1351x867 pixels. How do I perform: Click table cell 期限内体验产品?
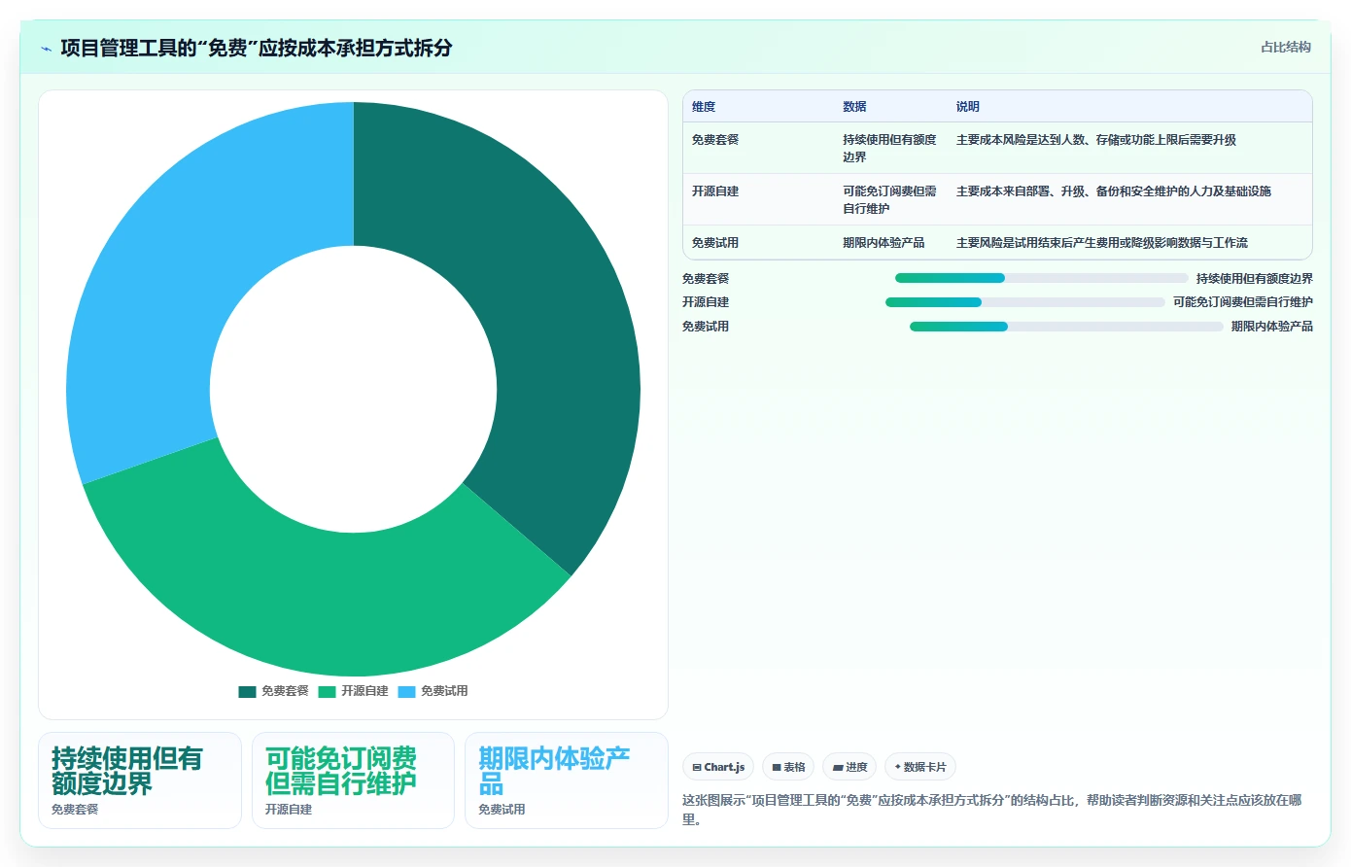pyautogui.click(x=883, y=243)
